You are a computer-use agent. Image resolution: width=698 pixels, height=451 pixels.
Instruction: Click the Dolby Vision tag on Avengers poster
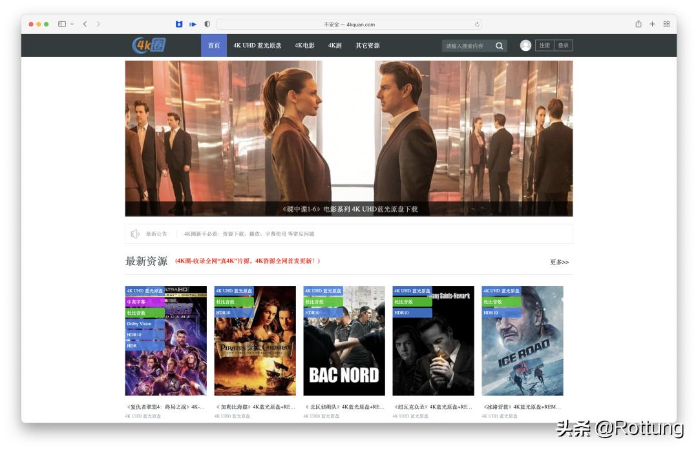[145, 324]
